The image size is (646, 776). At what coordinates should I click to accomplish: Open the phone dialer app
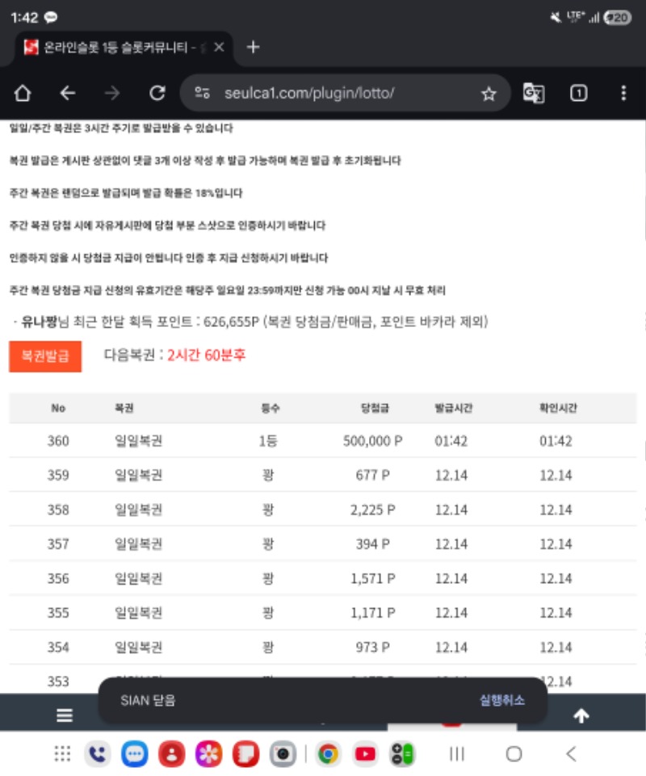click(95, 754)
